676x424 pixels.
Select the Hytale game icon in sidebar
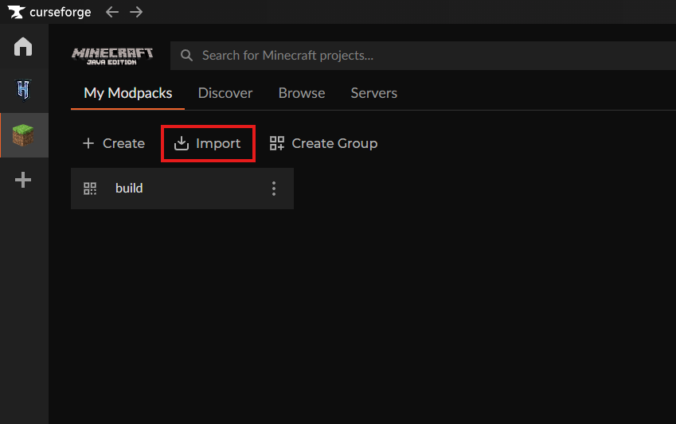pyautogui.click(x=23, y=90)
